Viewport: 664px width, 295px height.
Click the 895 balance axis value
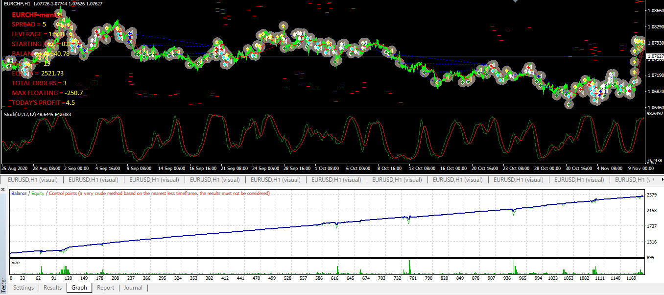tap(652, 258)
